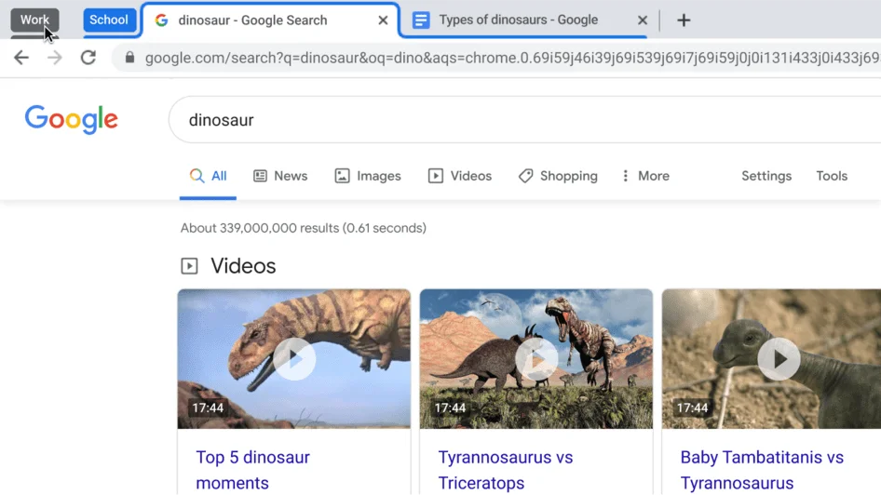
Task: Open a new tab with plus icon
Action: pos(684,20)
